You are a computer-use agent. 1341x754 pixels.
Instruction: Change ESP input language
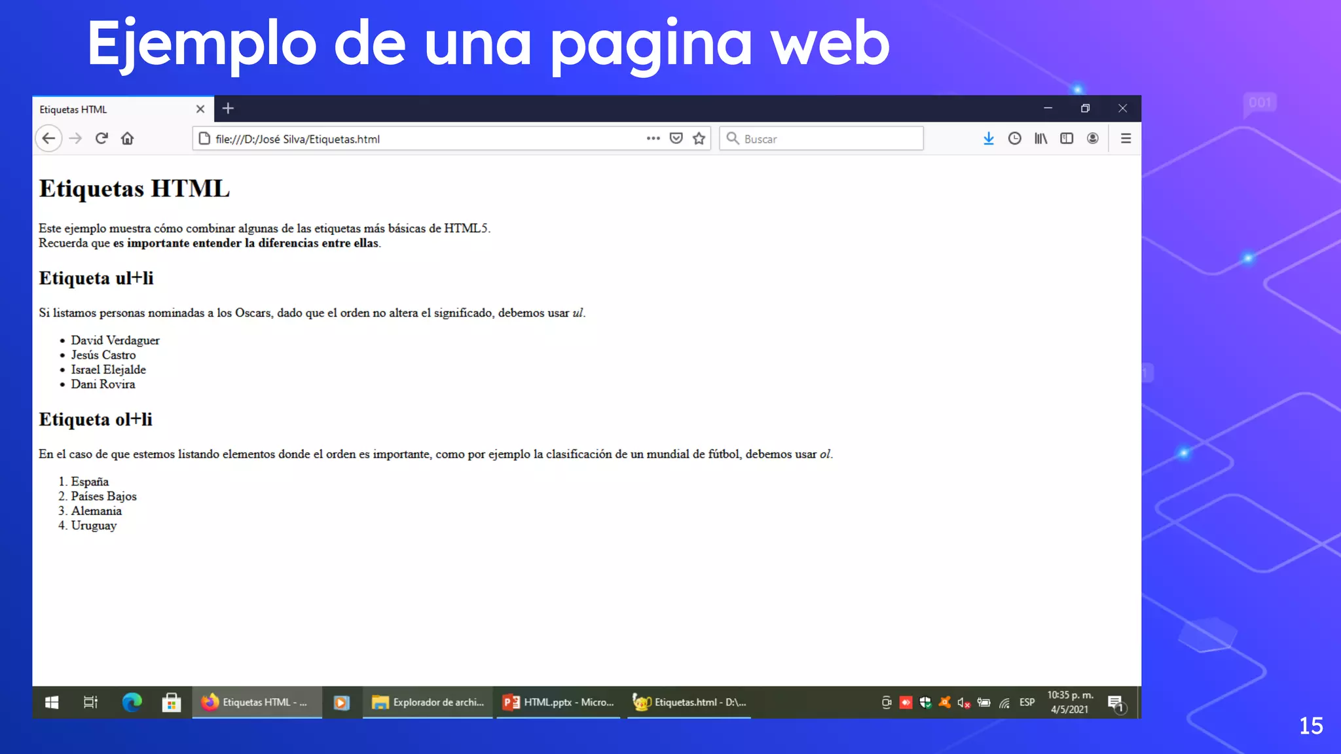(1027, 702)
